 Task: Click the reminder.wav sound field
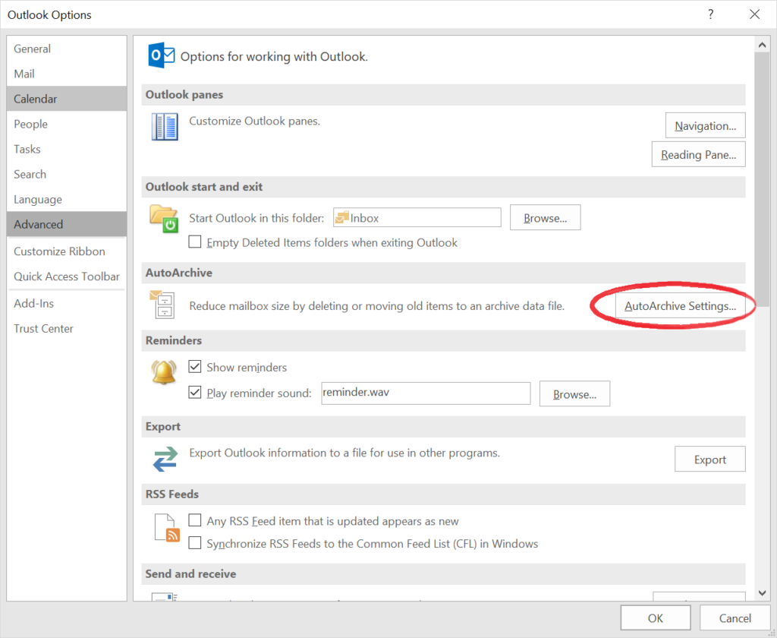tap(426, 393)
